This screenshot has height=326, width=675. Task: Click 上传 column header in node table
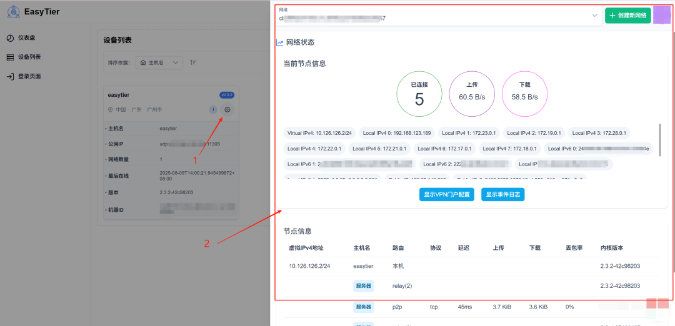(499, 248)
